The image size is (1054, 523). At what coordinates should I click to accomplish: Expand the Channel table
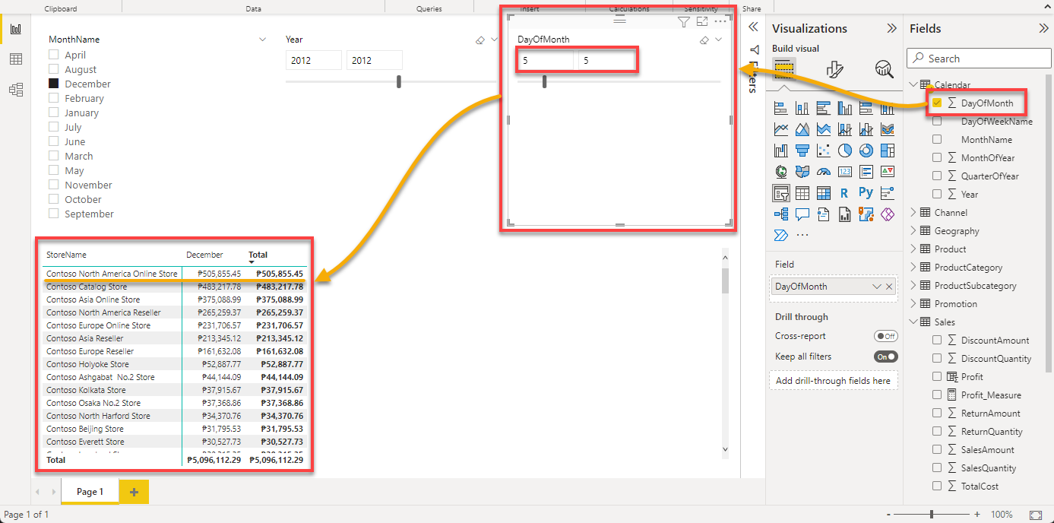tap(913, 212)
